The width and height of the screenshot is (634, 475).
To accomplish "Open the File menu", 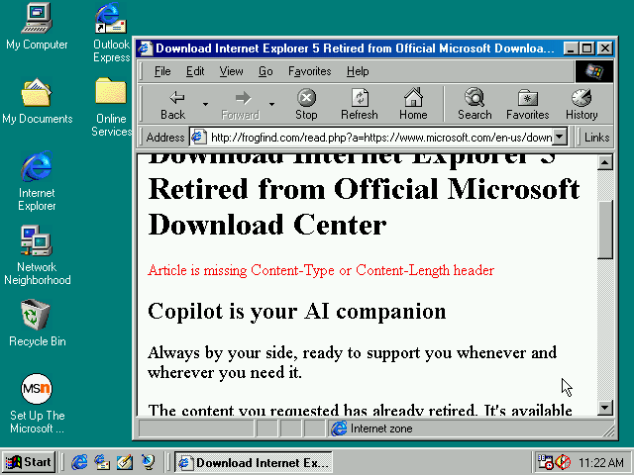I will [x=162, y=71].
